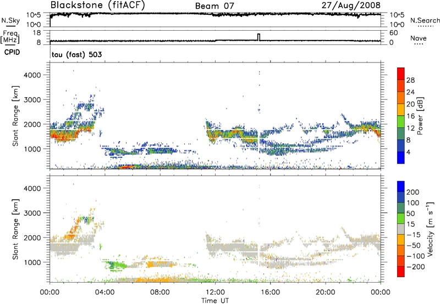440x304 pixels.
Task: Click the 'N.Sky' legend label
Action: tap(10, 20)
